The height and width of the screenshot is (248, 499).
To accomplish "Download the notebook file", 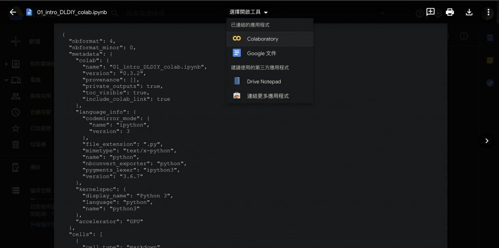I will pyautogui.click(x=469, y=12).
